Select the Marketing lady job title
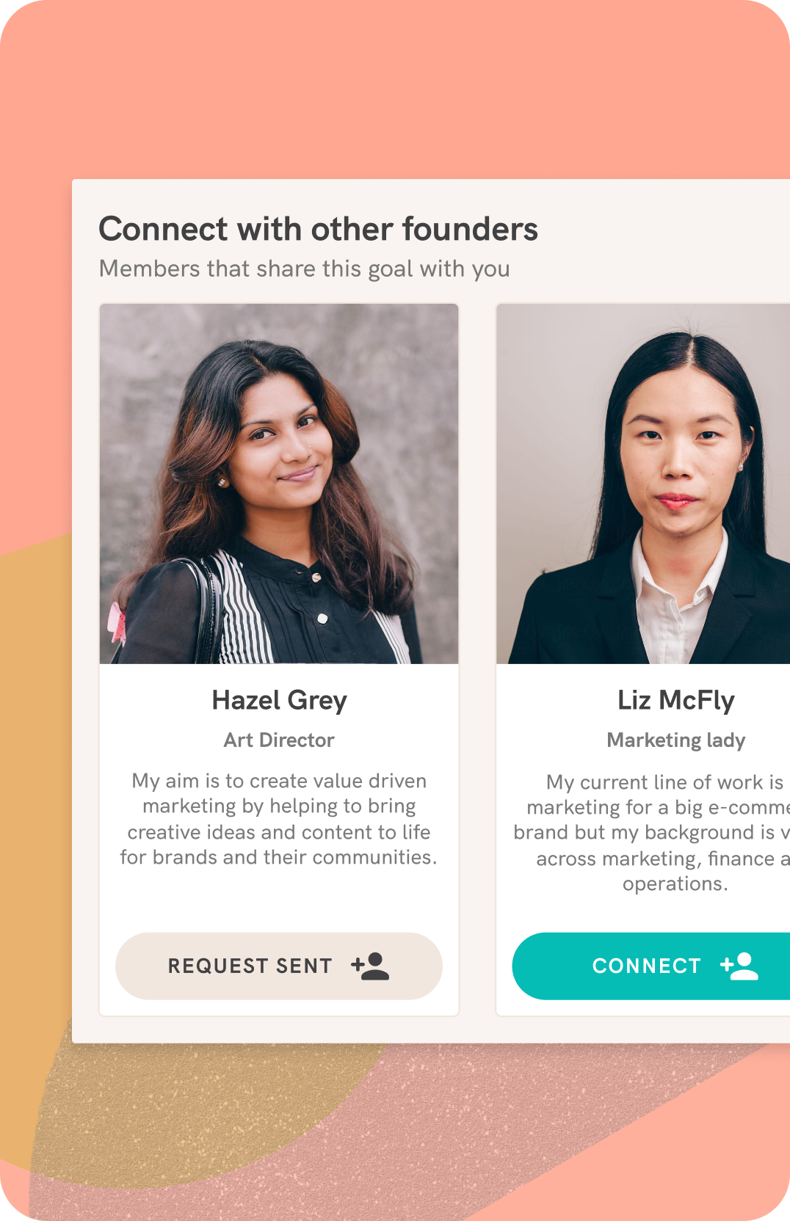This screenshot has width=790, height=1221. (x=675, y=740)
